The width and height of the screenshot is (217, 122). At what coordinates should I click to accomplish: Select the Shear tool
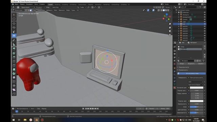(14, 89)
